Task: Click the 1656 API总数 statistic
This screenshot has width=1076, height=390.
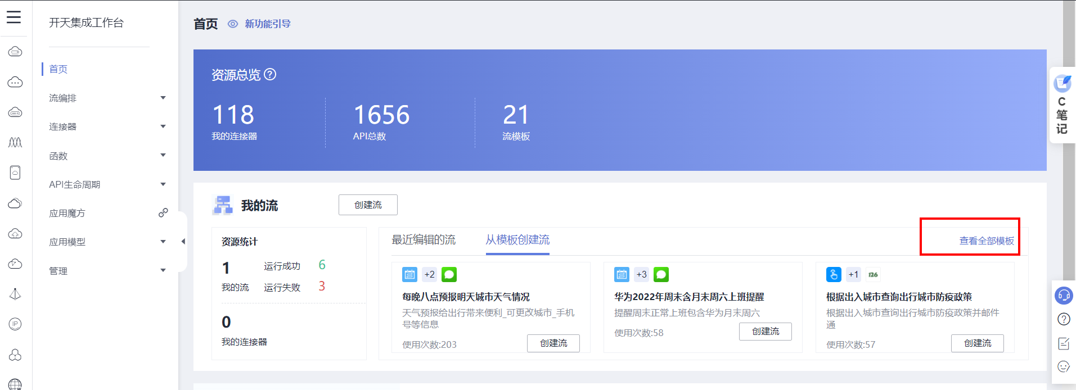Action: (x=381, y=122)
